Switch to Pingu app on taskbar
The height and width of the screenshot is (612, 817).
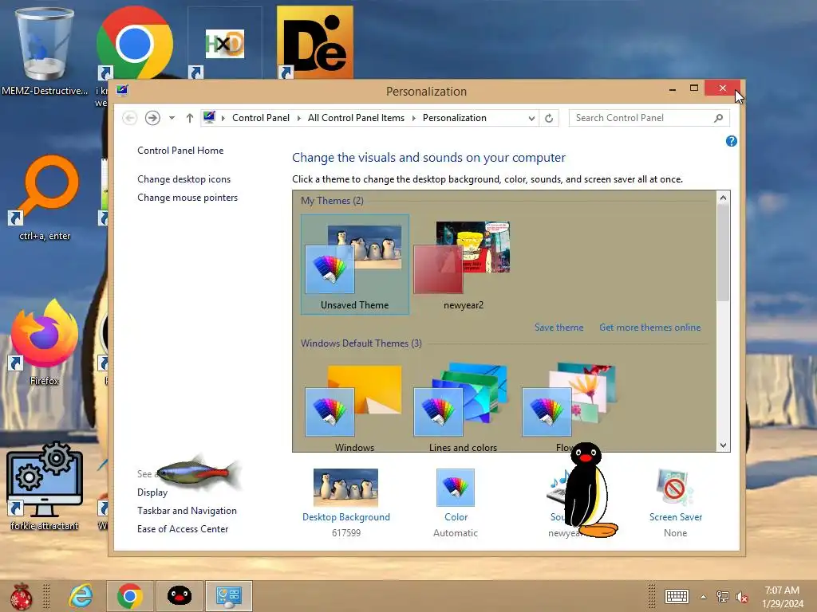(x=180, y=596)
